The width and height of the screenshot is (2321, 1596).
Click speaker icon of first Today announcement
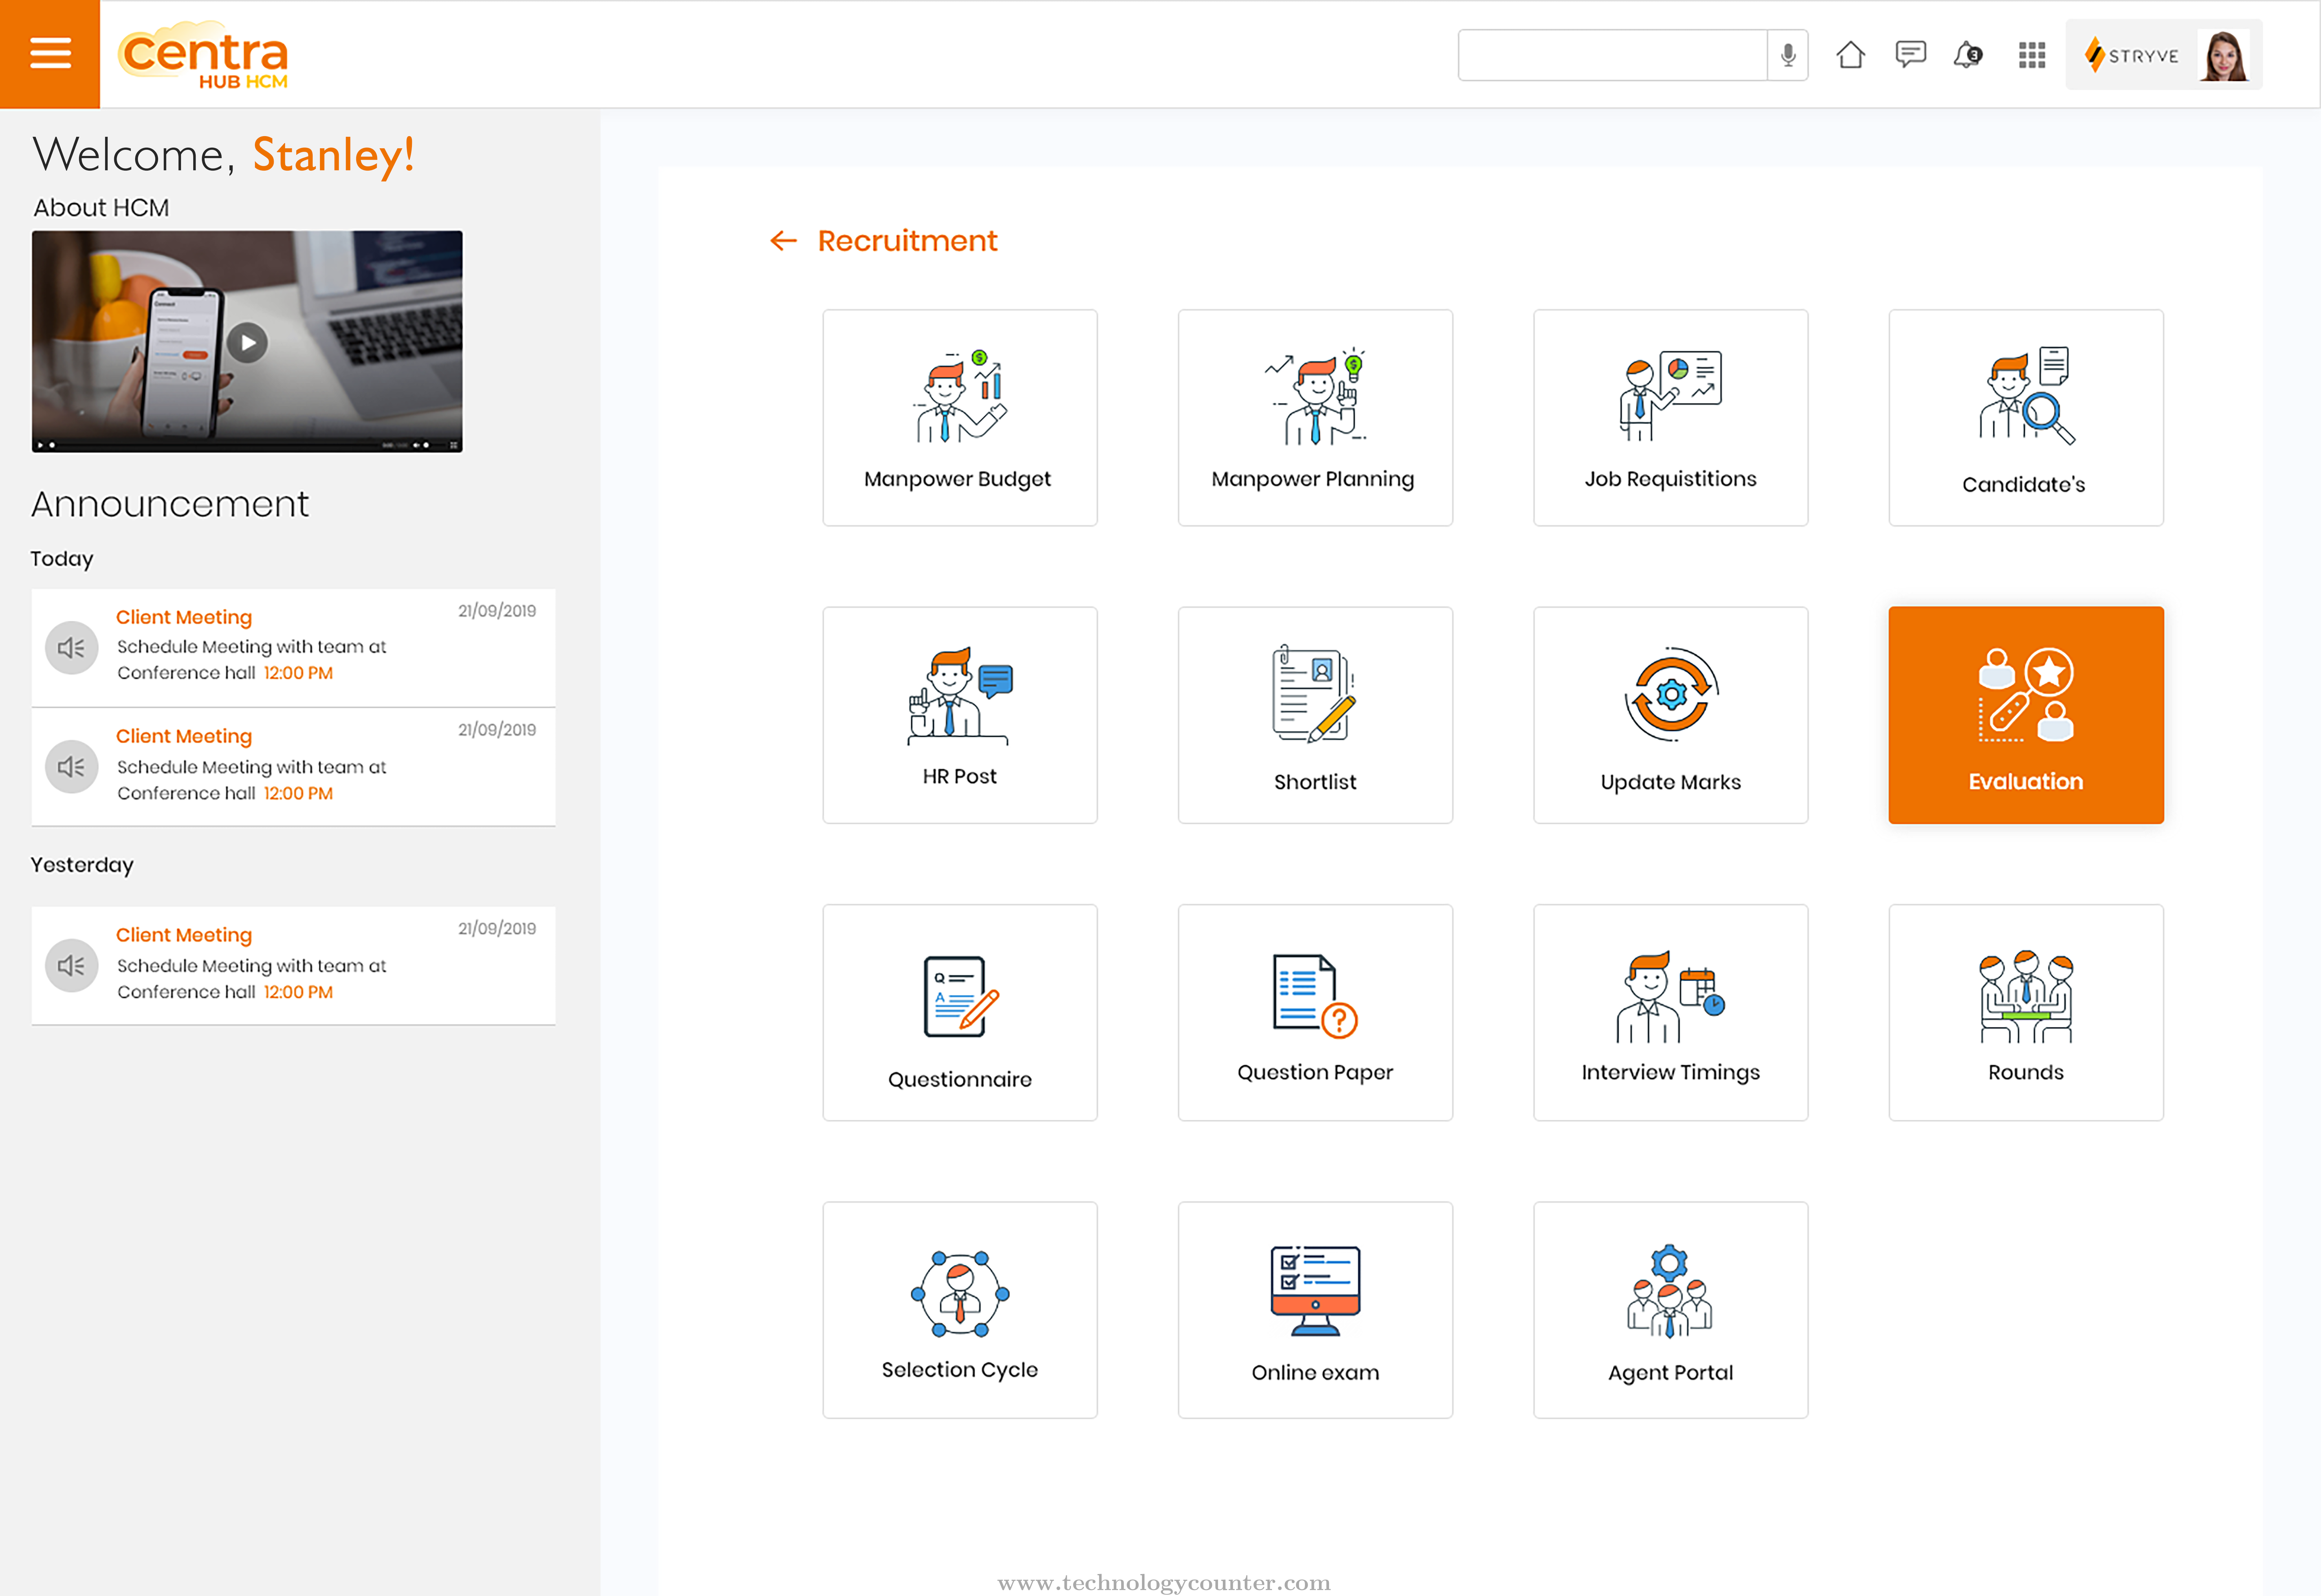coord(72,648)
